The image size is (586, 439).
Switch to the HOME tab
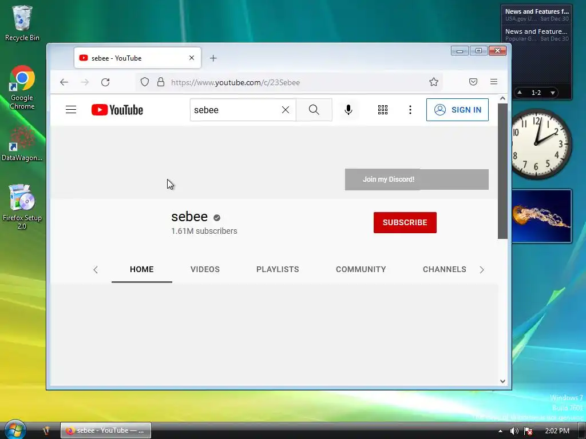(142, 270)
